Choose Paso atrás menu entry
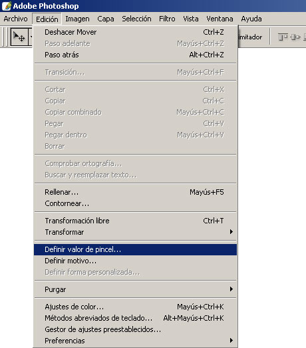This screenshot has height=348, width=306. pos(135,55)
